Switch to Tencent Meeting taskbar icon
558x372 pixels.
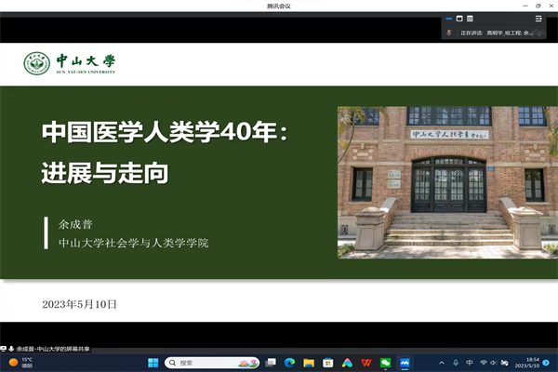(x=405, y=363)
